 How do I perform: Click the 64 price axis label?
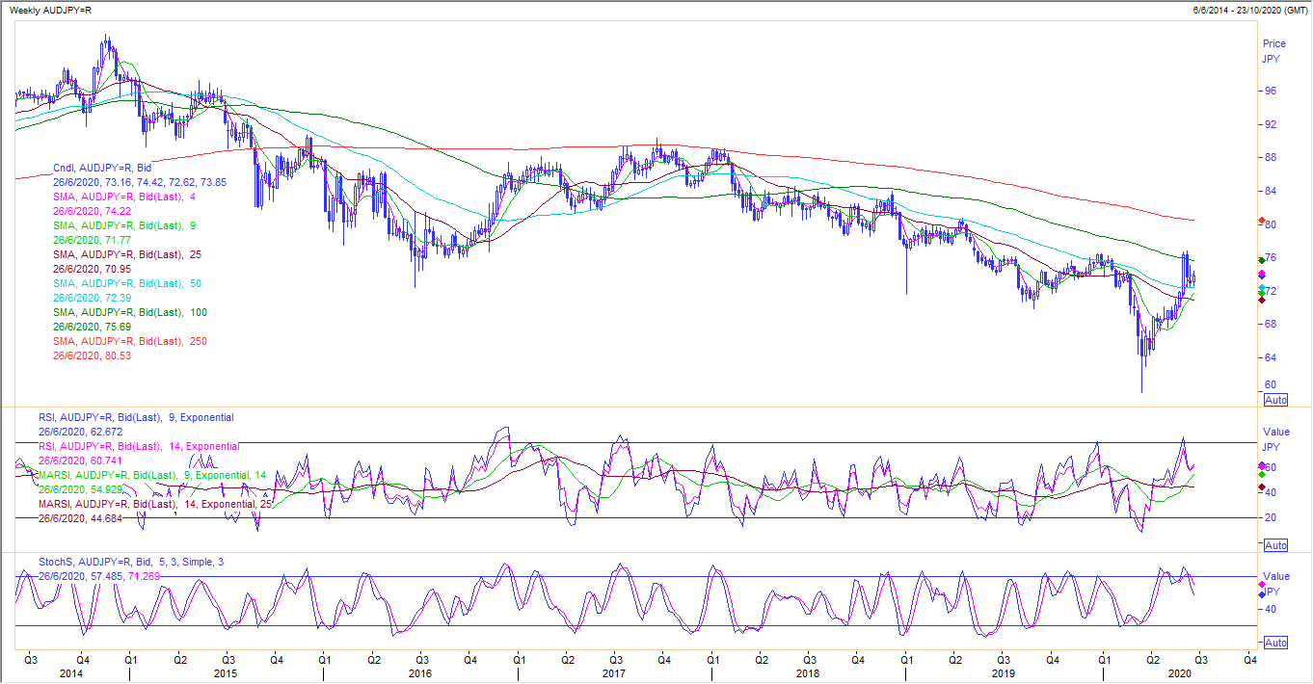click(1270, 357)
